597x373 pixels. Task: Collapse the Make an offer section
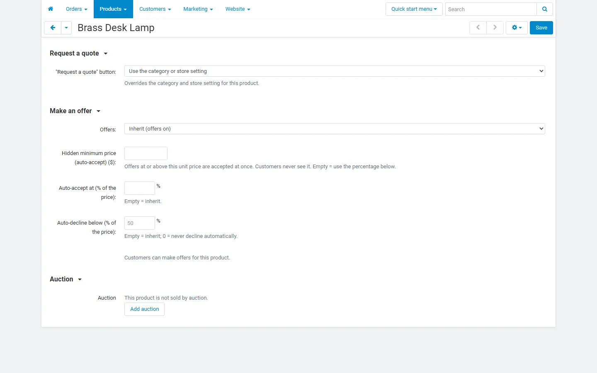point(75,111)
